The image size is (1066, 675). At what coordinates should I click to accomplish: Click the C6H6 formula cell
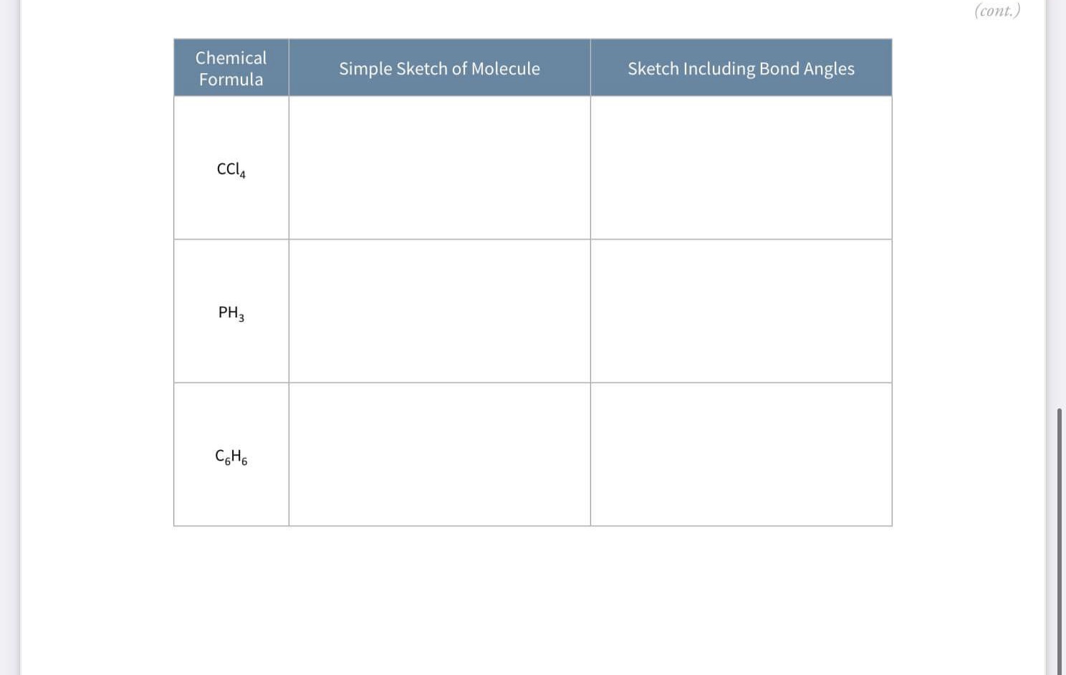pos(231,454)
